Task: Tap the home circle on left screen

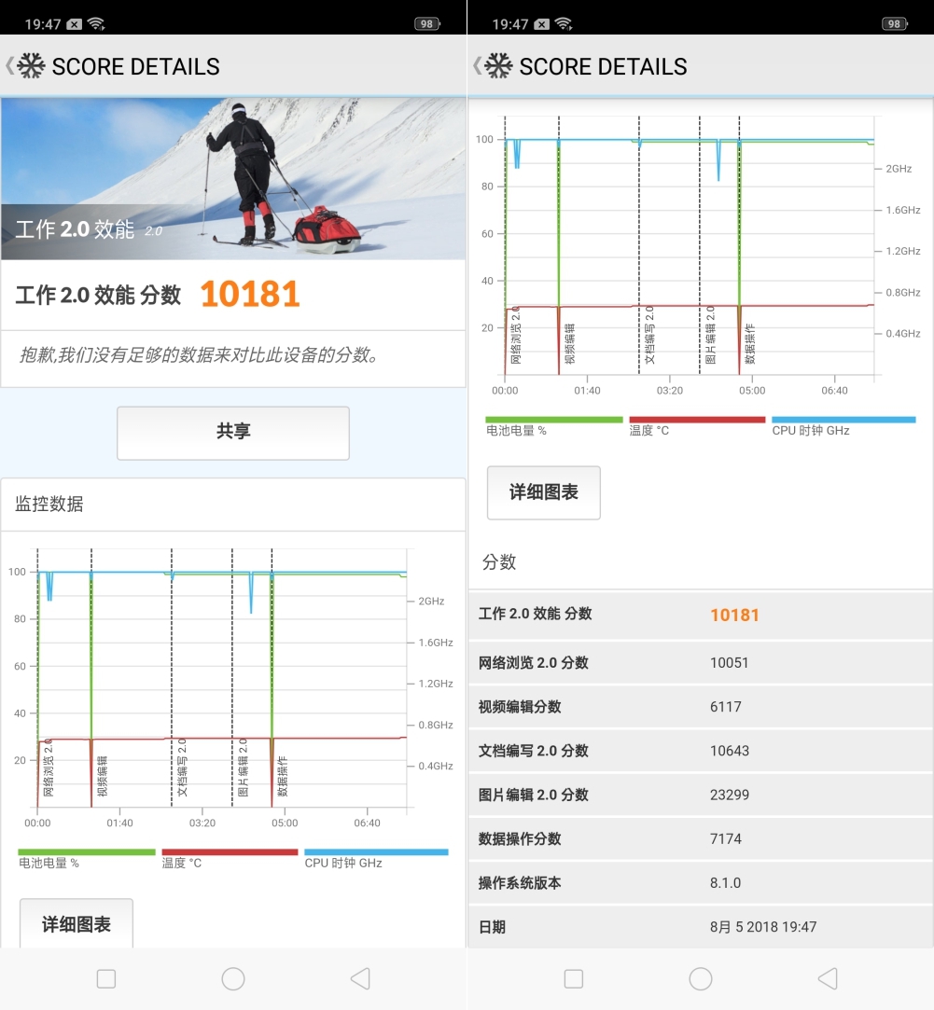Action: pyautogui.click(x=233, y=979)
